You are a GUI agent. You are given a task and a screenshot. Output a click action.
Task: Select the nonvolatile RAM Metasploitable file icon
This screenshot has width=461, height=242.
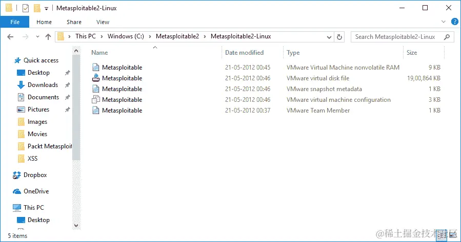pyautogui.click(x=95, y=68)
